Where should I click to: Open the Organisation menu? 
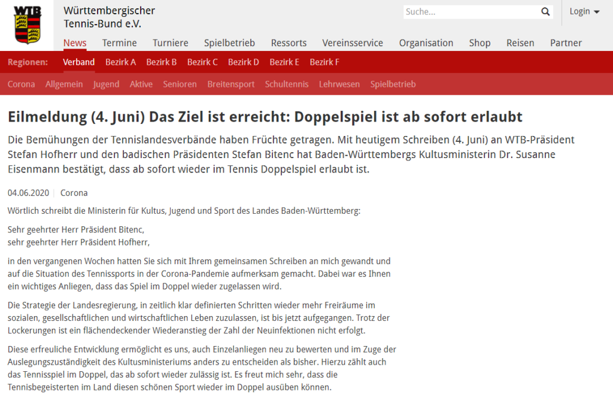click(x=426, y=43)
